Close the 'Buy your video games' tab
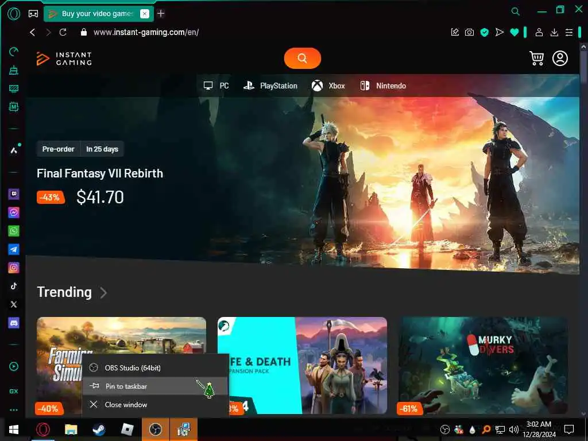This screenshot has width=588, height=441. coord(144,14)
